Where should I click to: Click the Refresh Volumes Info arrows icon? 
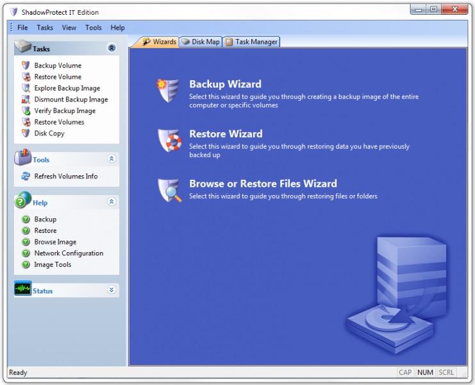click(26, 176)
